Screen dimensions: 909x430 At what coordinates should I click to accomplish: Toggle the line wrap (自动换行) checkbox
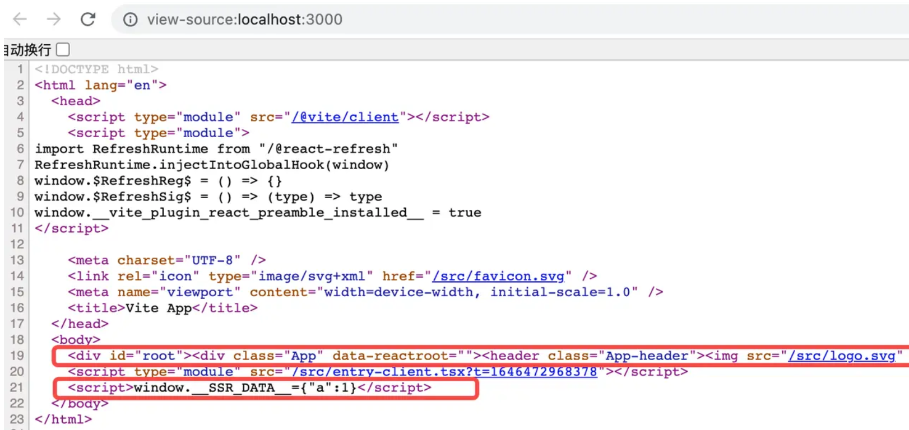(x=63, y=50)
